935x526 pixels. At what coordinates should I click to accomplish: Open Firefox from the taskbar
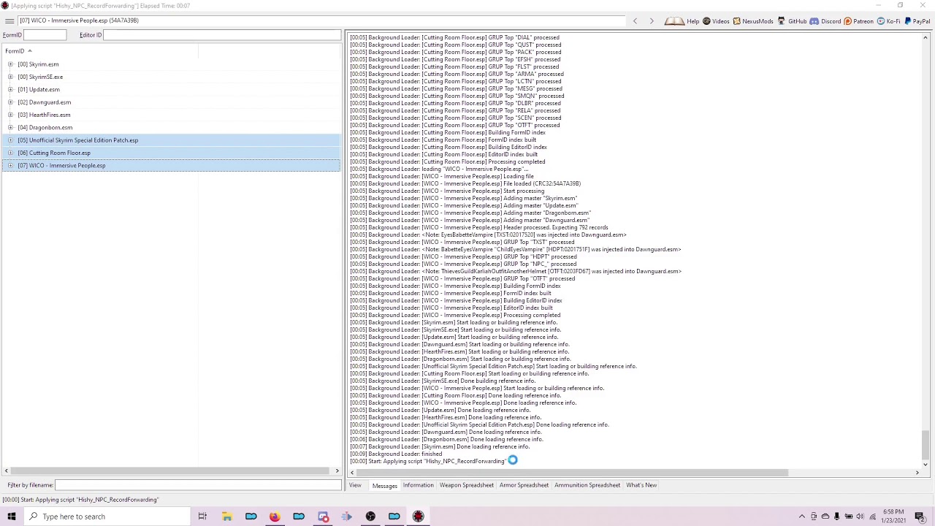[x=275, y=517]
